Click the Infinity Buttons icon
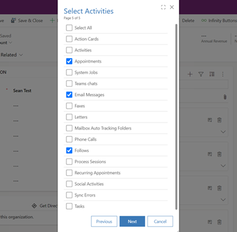The image size is (237, 232). coord(204,21)
